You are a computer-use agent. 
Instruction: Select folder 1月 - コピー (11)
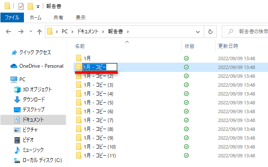click(x=100, y=156)
